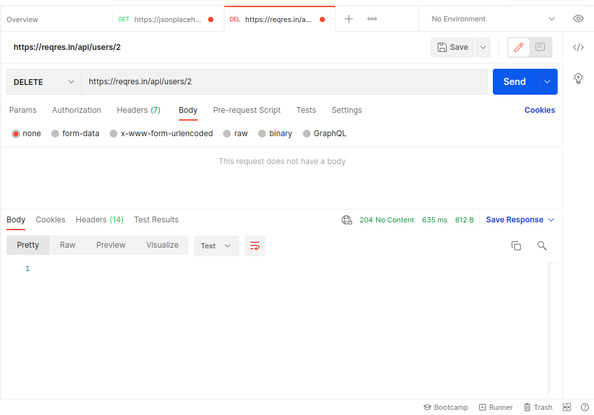The width and height of the screenshot is (594, 415).
Task: Switch to the Overview tab
Action: click(x=22, y=19)
